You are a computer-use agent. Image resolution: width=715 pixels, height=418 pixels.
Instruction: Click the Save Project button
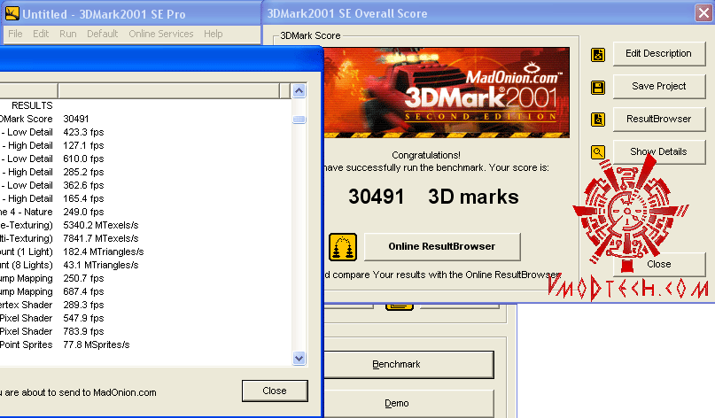[659, 86]
